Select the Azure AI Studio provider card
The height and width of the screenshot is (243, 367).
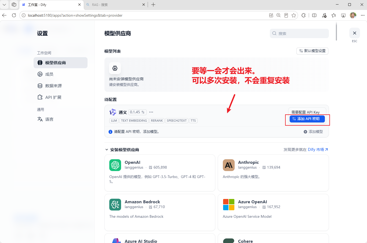click(x=160, y=238)
